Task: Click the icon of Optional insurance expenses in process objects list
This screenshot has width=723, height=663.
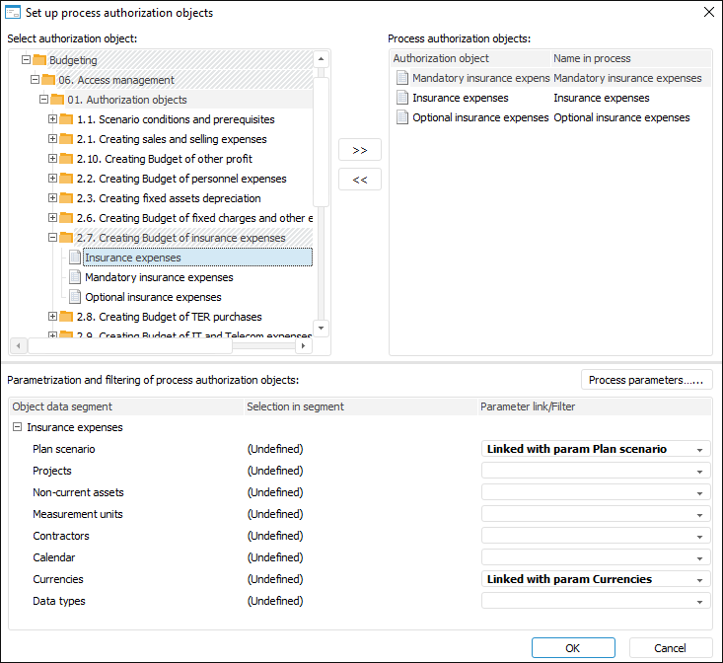Action: point(401,117)
